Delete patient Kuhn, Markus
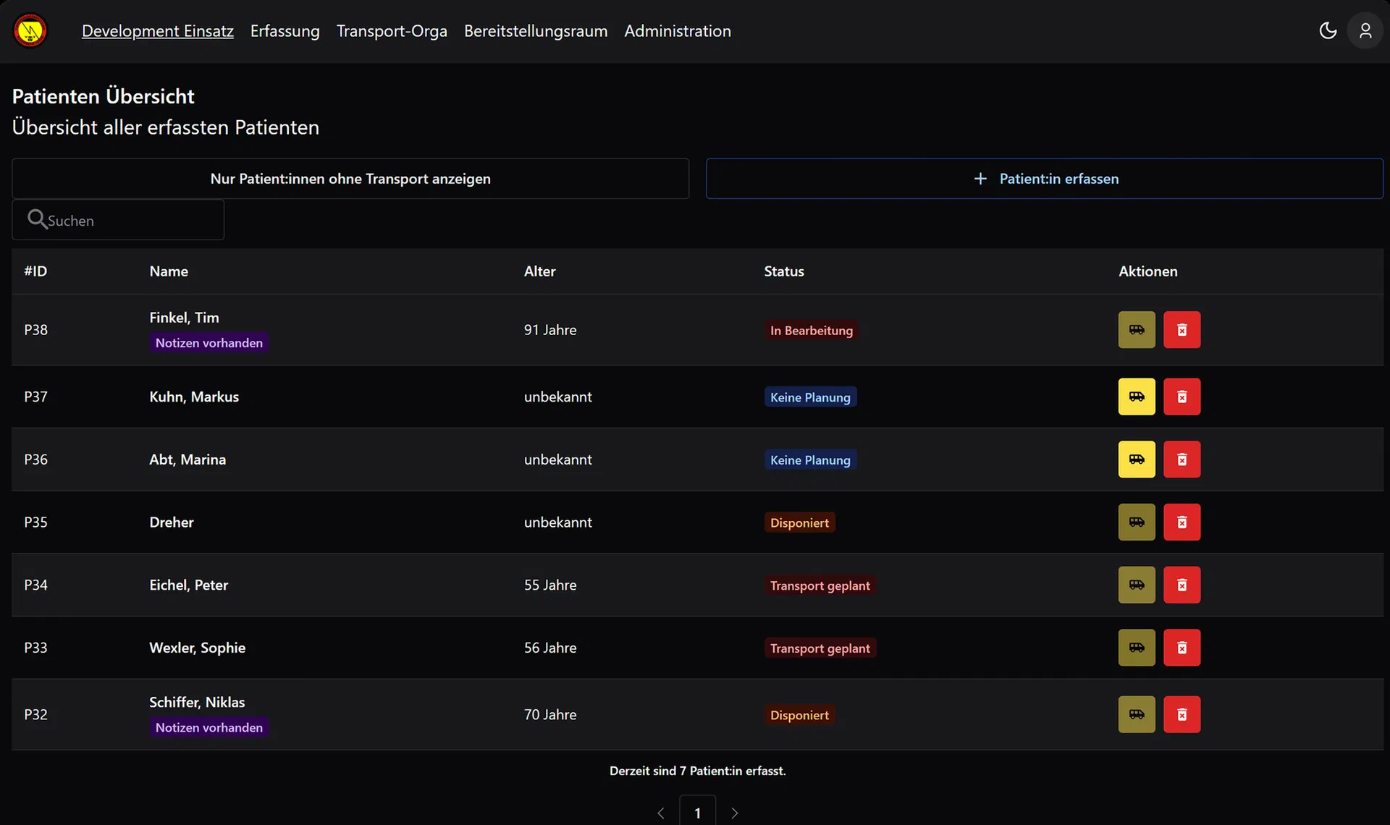 1181,397
